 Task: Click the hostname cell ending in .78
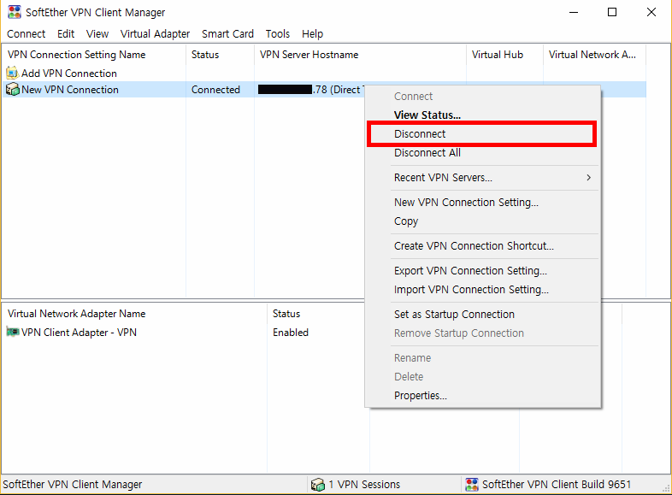click(310, 90)
